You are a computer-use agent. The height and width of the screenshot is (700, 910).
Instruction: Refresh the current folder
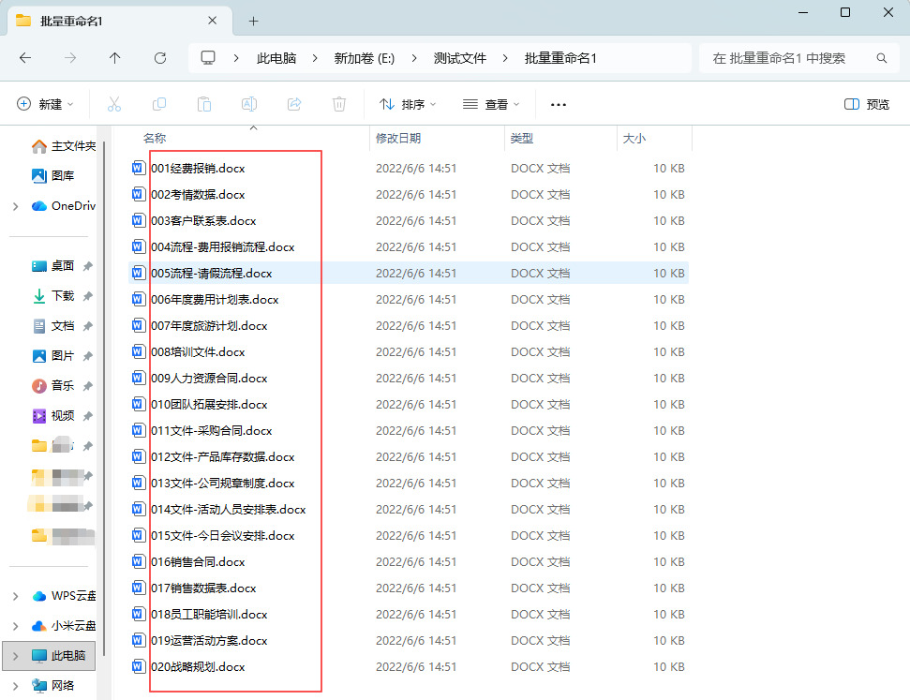coord(160,58)
